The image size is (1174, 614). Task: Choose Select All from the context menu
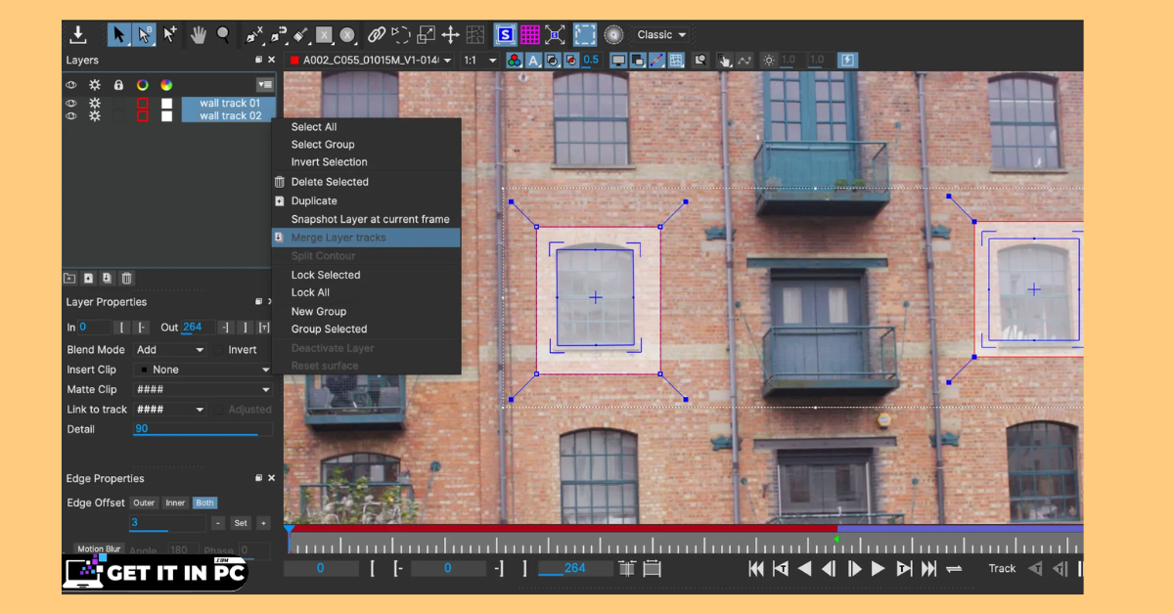(x=314, y=127)
